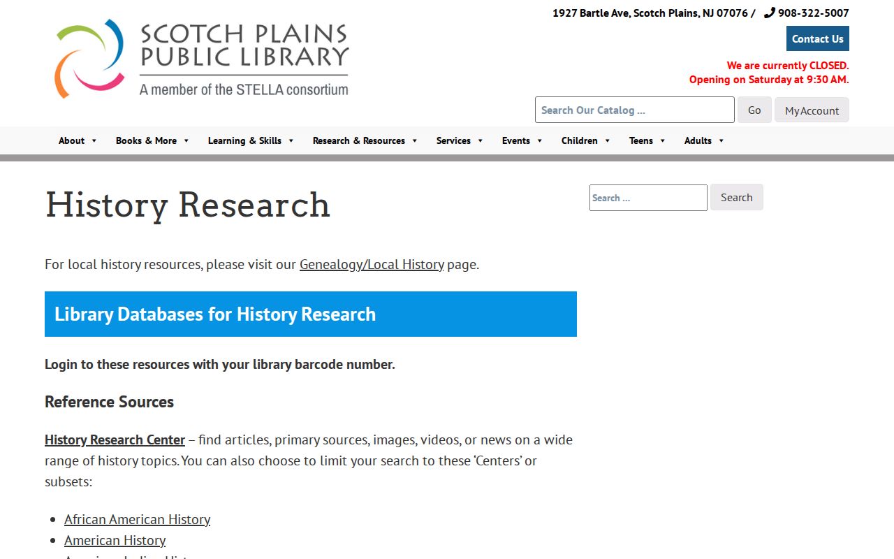Click the Reference Sources heading
Image resolution: width=894 pixels, height=559 pixels.
[x=109, y=402]
